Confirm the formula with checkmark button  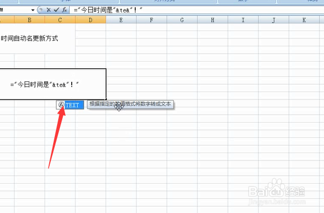[57, 10]
